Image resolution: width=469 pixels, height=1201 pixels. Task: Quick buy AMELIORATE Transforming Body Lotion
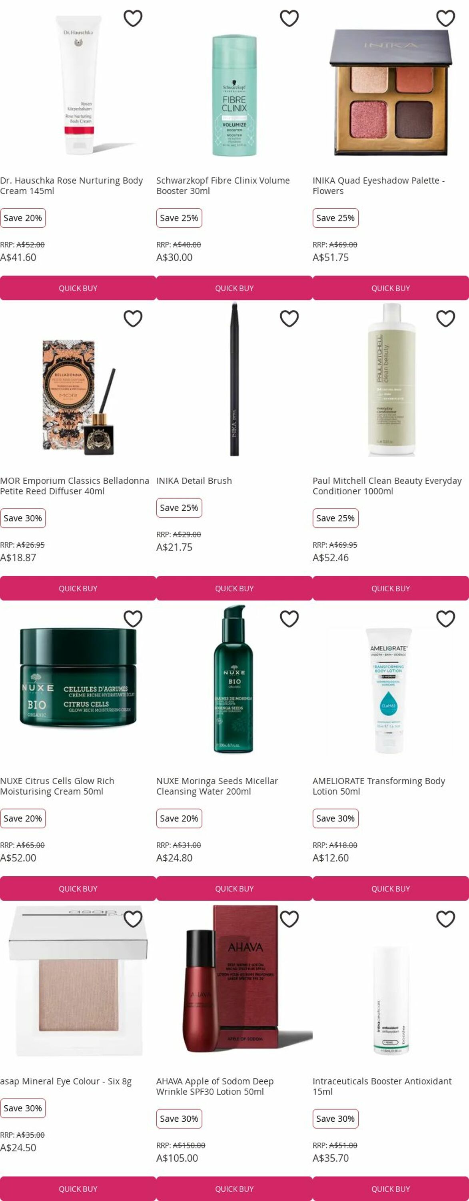pos(391,889)
